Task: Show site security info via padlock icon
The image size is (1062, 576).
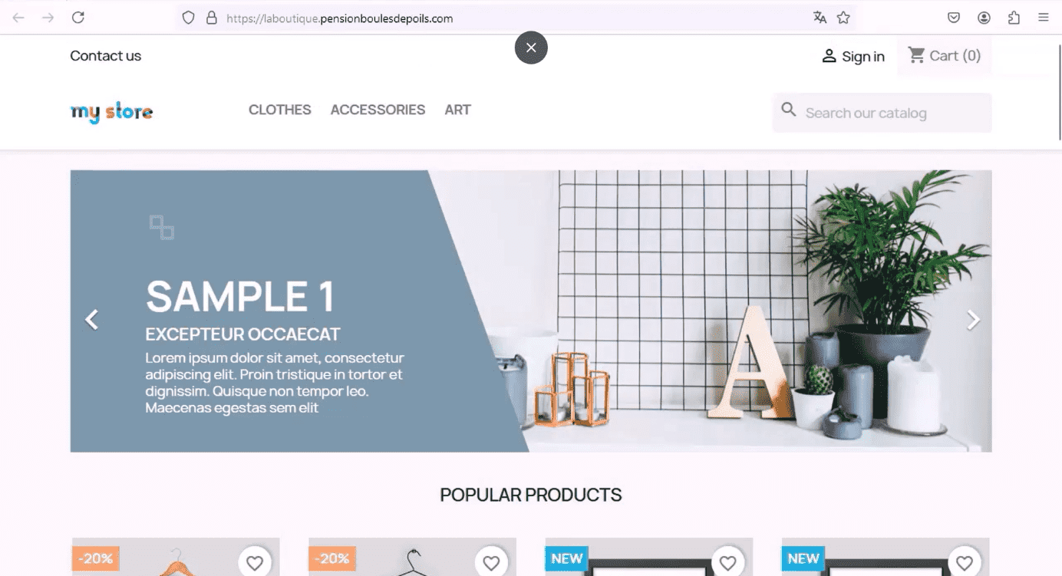Action: pyautogui.click(x=212, y=18)
